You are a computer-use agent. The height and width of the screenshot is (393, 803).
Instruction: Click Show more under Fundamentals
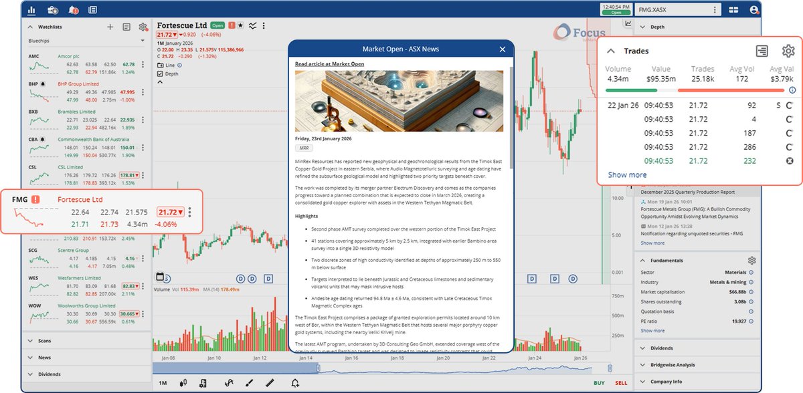652,331
